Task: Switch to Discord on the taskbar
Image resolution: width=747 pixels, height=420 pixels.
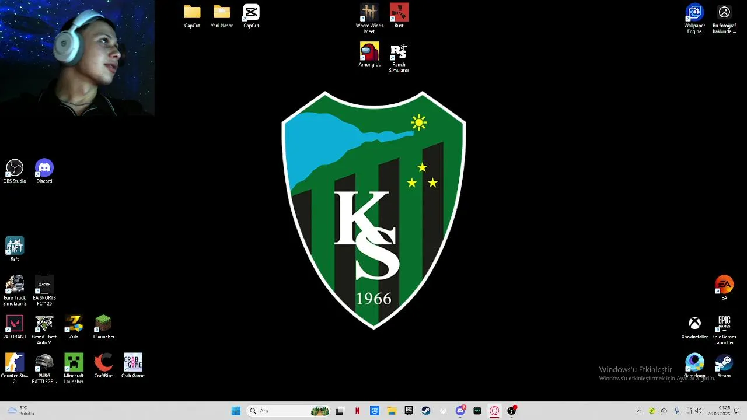Action: (460, 411)
